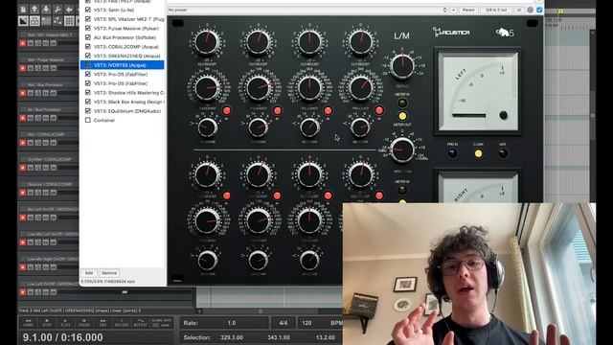The image size is (613, 345).
Task: Click the Undo arrow toolbar icon
Action: tap(69, 9)
